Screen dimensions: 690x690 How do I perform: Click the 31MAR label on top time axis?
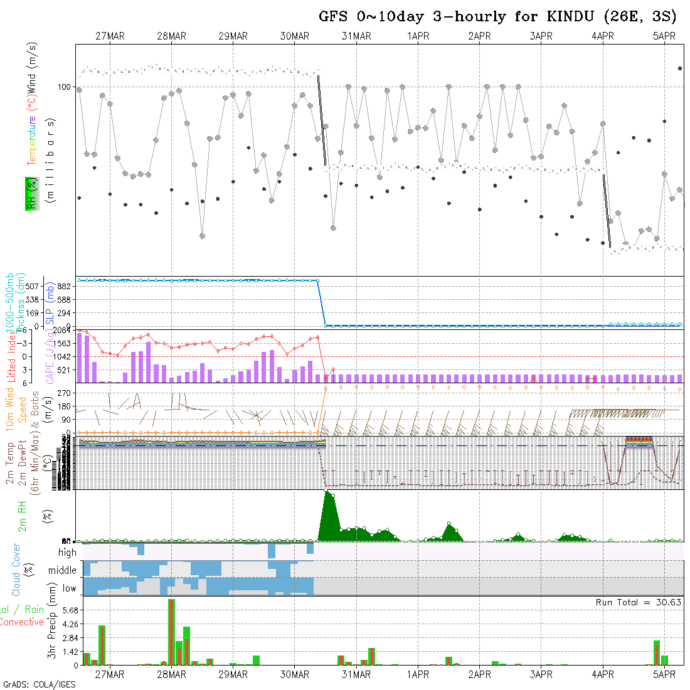point(356,36)
